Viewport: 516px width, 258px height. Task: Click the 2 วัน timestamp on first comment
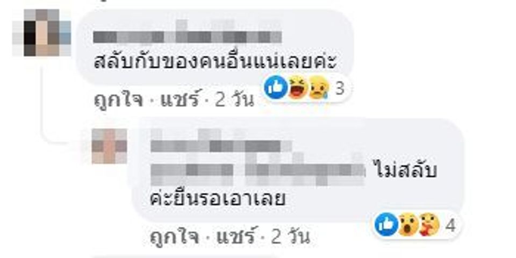(x=235, y=100)
